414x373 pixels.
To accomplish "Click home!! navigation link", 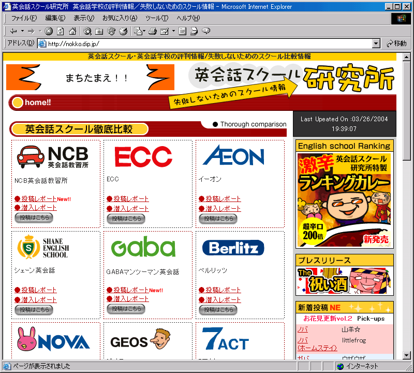I will coord(38,103).
